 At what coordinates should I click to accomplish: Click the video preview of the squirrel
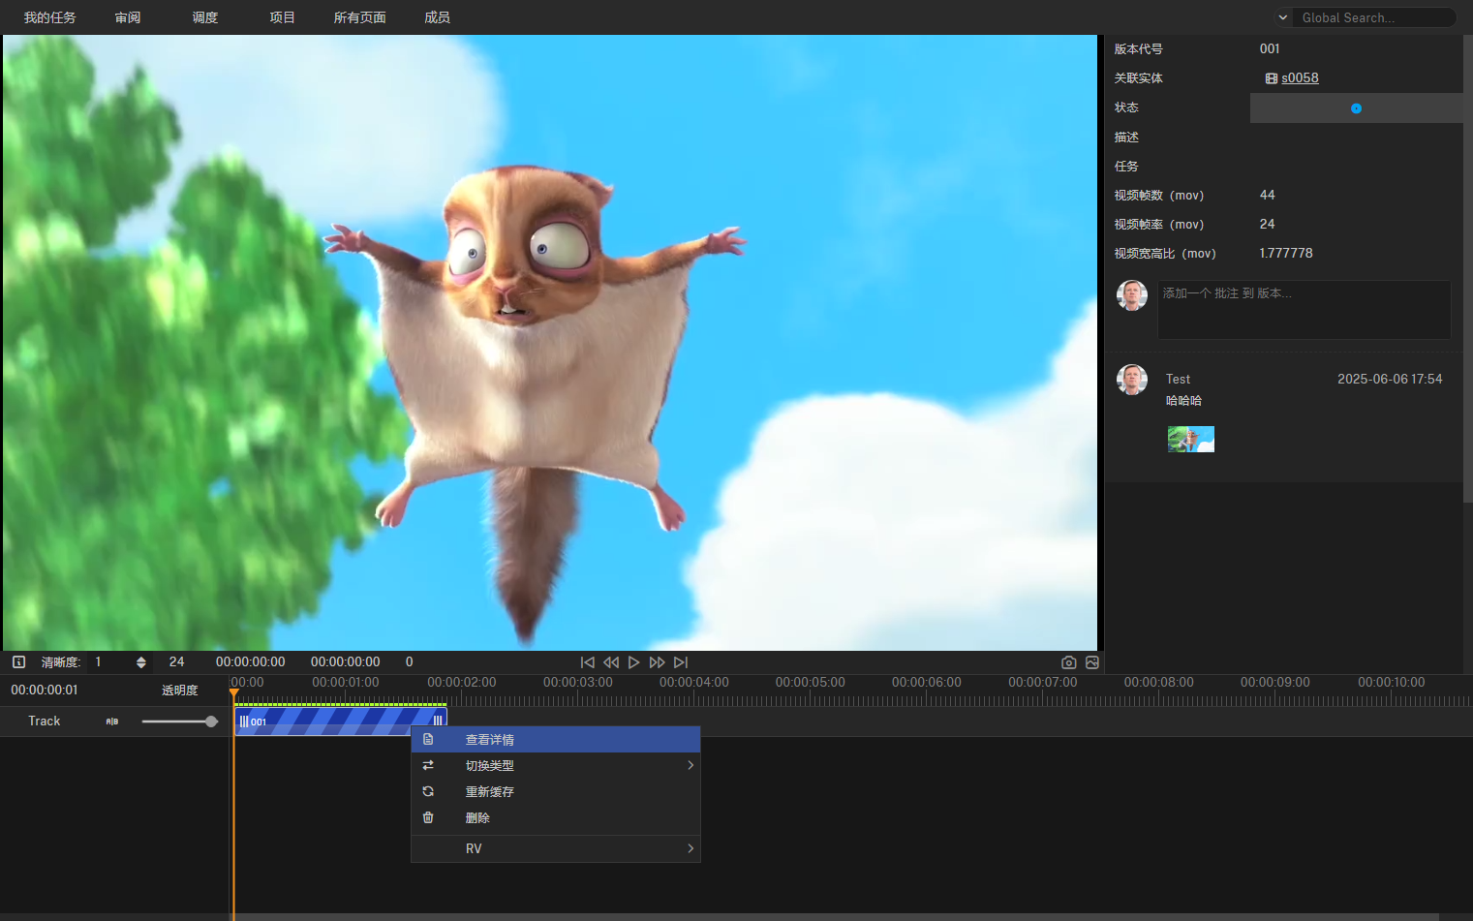tap(550, 343)
